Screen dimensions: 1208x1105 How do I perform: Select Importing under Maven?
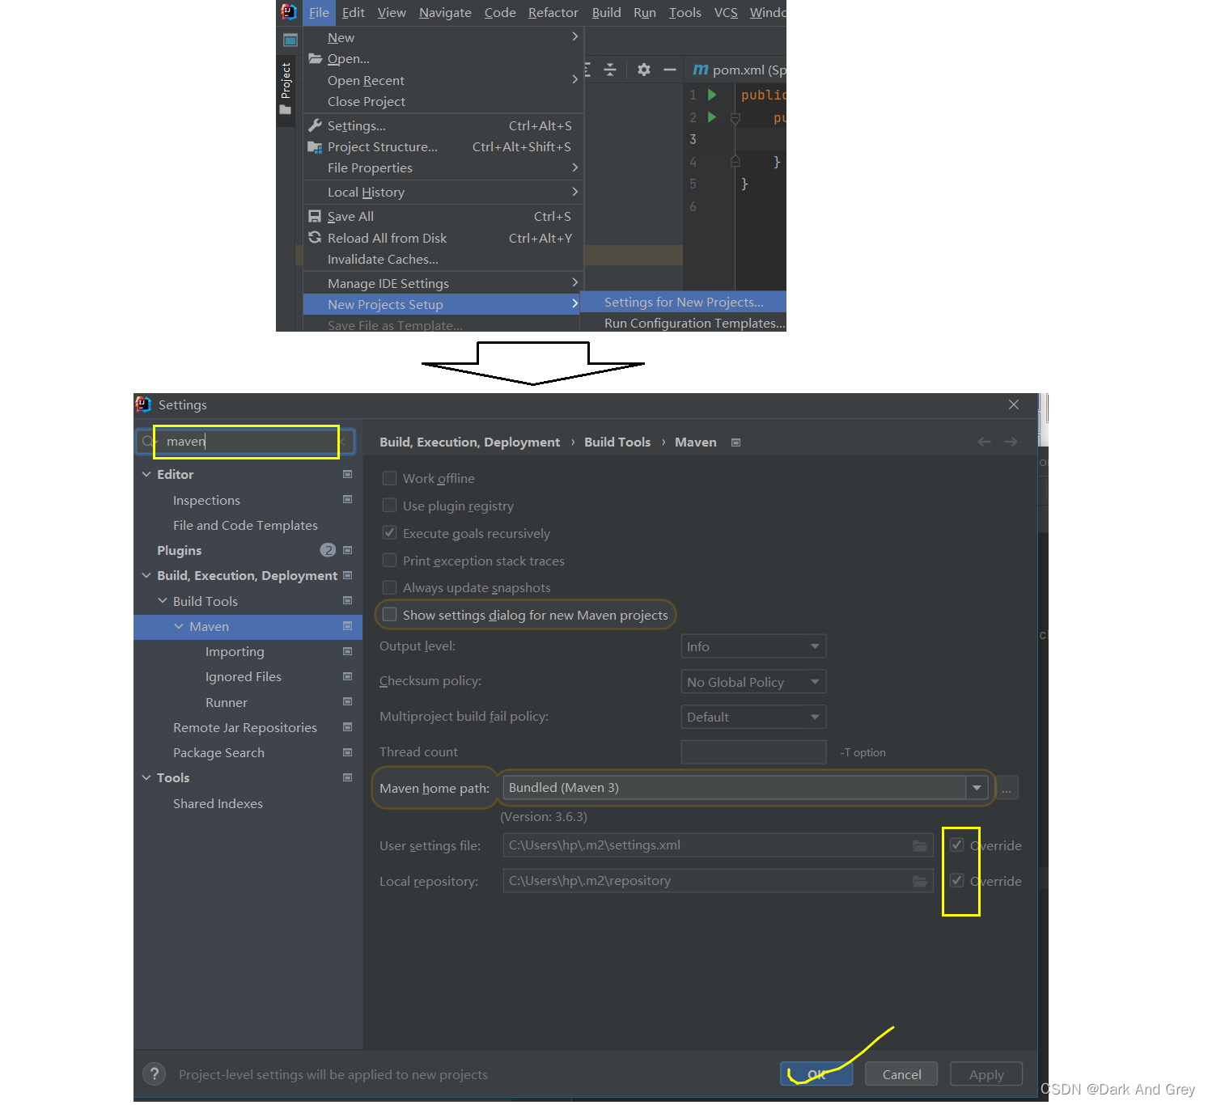(x=235, y=651)
